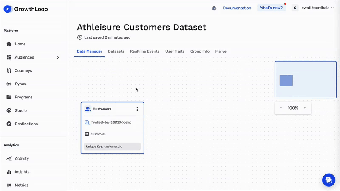Open the chat support bubble
This screenshot has height=191, width=340.
pyautogui.click(x=329, y=180)
